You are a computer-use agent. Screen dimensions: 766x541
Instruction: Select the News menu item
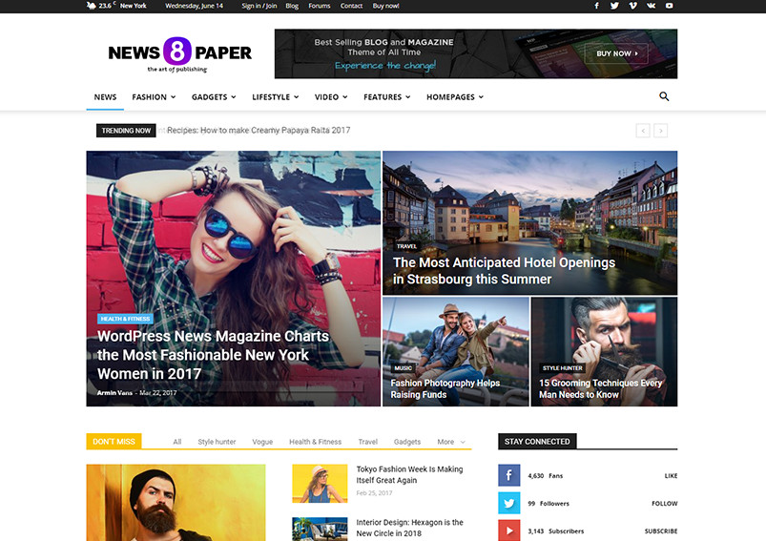tap(105, 97)
